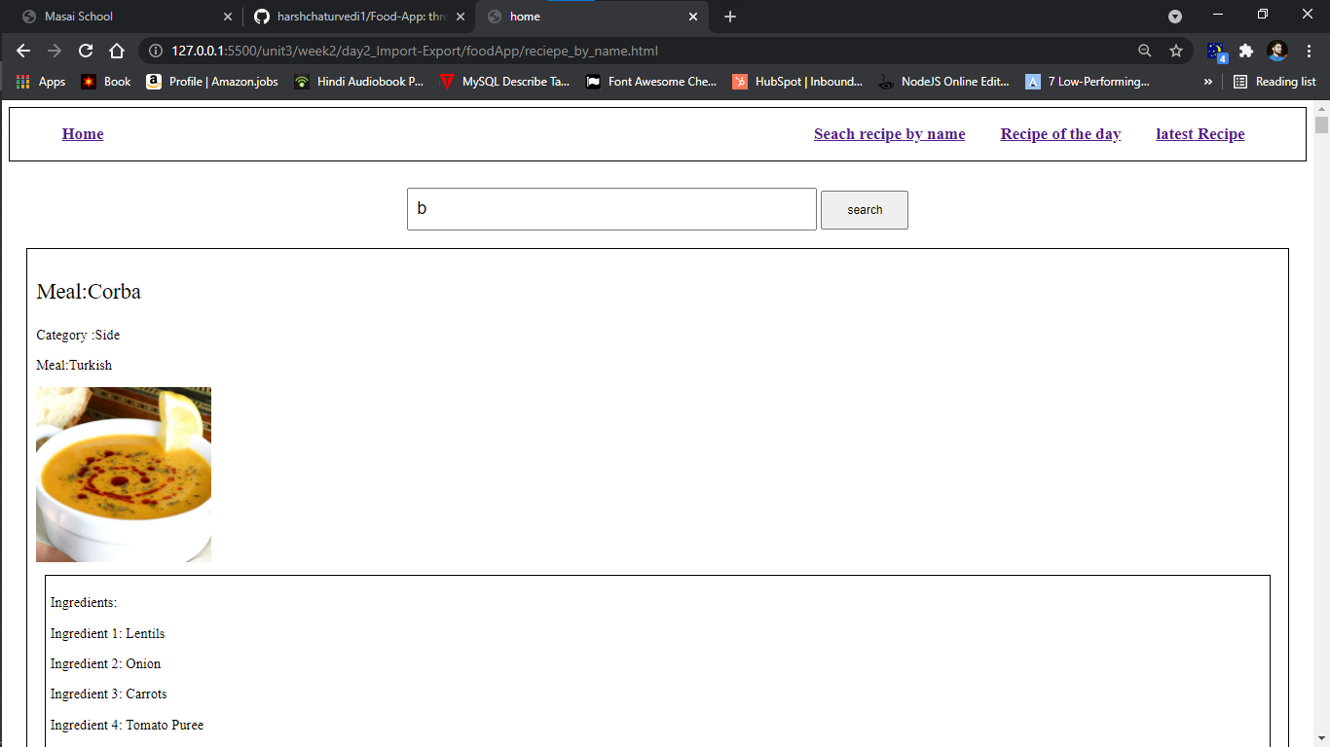Open Profile | Amazon.jobs bookmark
Viewport: 1330px width, 747px height.
click(212, 82)
